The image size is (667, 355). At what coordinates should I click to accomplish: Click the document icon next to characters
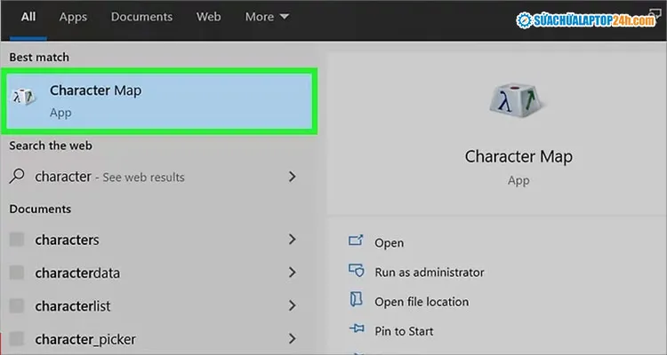click(x=17, y=240)
